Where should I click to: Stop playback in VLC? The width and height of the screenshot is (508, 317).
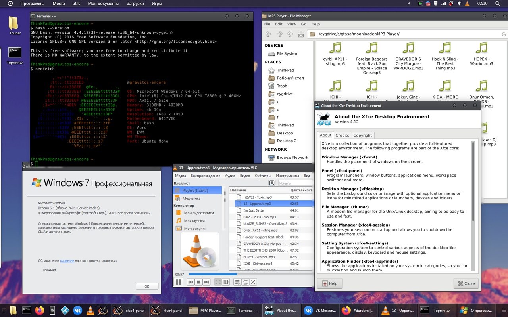click(199, 282)
